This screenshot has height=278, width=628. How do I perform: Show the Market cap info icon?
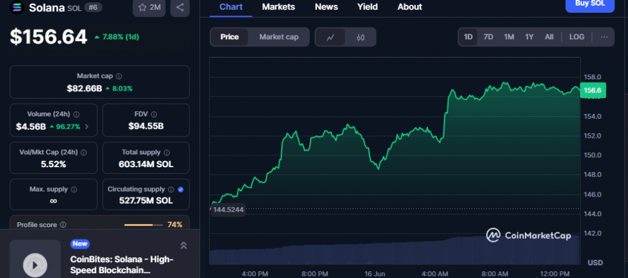point(119,76)
